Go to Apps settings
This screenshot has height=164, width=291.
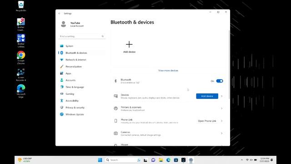(x=82, y=73)
